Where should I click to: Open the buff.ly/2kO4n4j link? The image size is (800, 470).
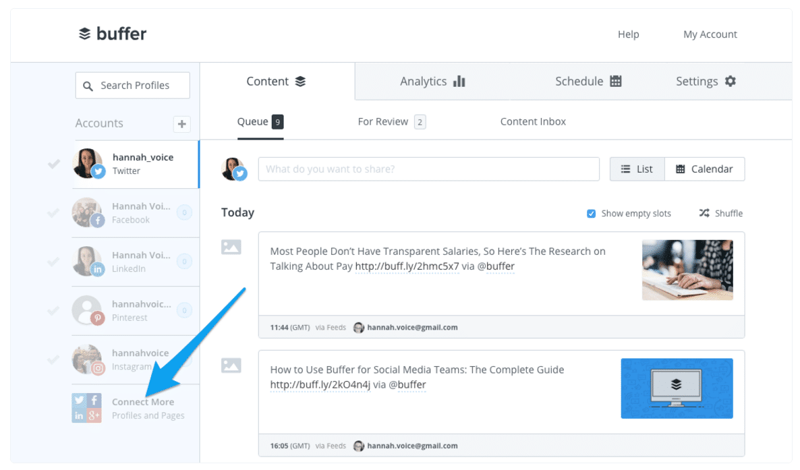pos(320,385)
